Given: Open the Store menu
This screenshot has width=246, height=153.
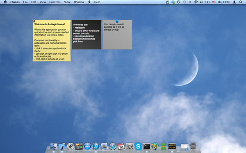Looking at the screenshot, I should [67, 2].
